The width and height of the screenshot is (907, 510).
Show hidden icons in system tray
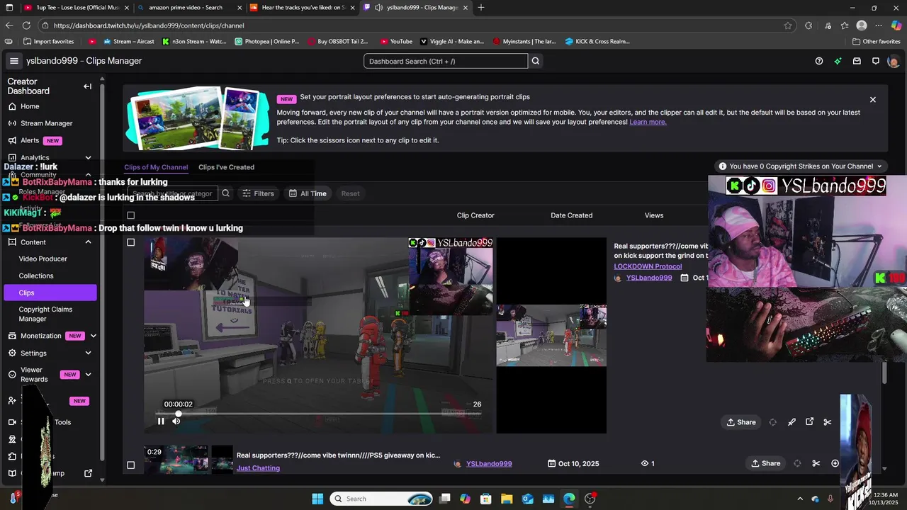[800, 499]
